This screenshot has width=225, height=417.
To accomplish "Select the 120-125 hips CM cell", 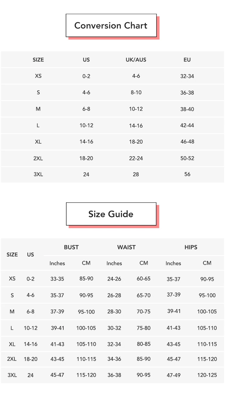I will [x=207, y=375].
